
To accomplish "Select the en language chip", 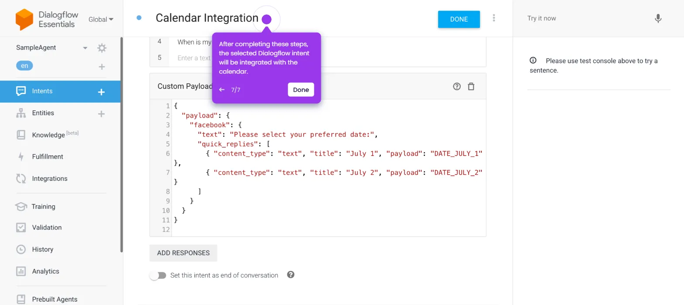I will tap(24, 66).
